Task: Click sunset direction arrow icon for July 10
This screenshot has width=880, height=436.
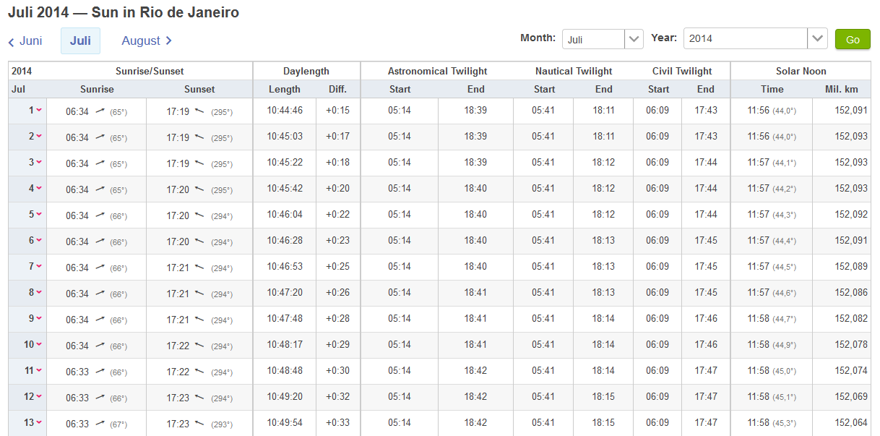Action: click(200, 345)
